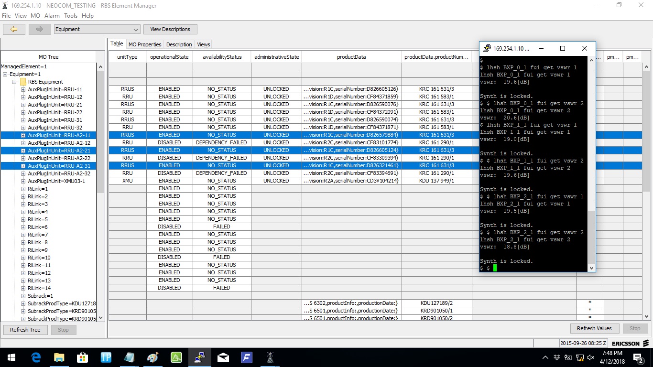Screen dimensions: 653x367
Task: Click the XMU unitType cell
Action: point(128,181)
